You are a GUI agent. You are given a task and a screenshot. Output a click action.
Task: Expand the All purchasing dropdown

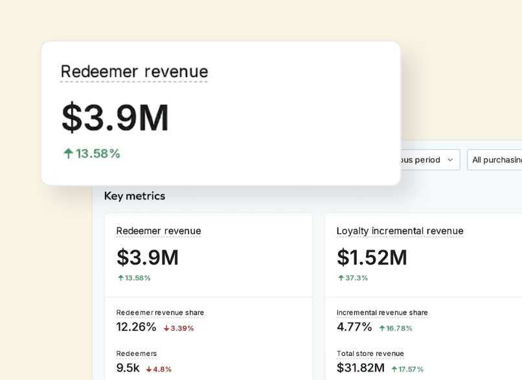(x=496, y=160)
